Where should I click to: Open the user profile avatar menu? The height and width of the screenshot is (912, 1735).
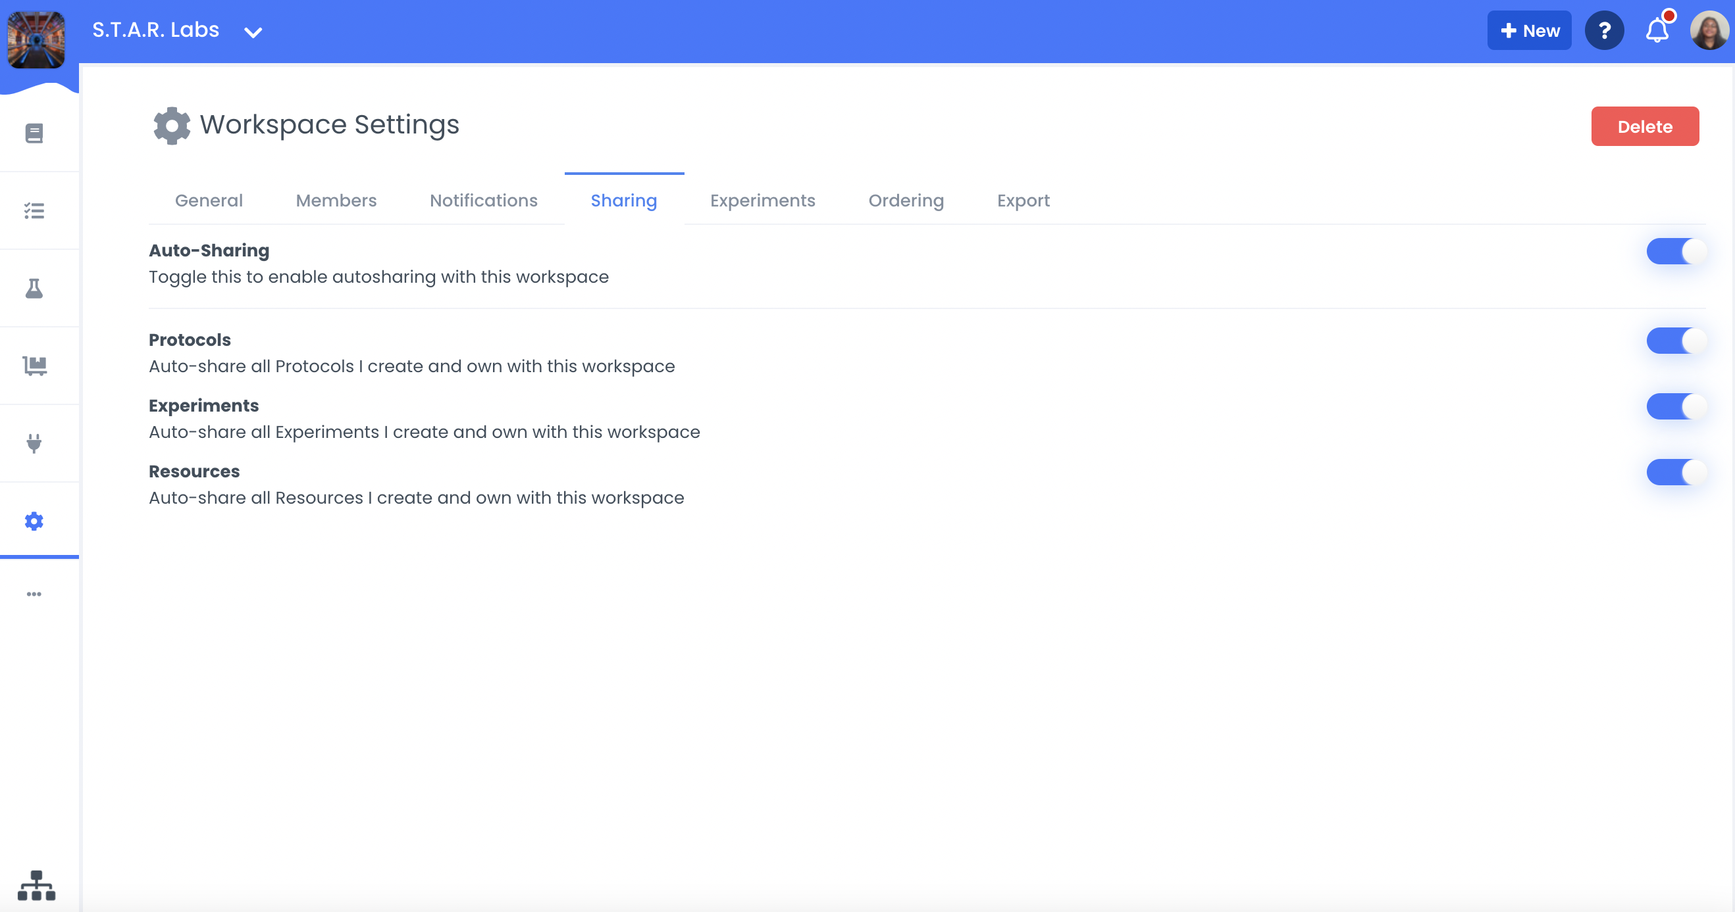coord(1709,30)
